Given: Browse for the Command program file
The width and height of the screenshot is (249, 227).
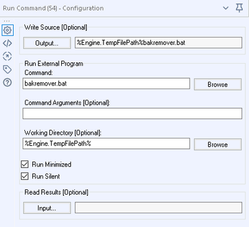Looking at the screenshot, I should point(218,84).
